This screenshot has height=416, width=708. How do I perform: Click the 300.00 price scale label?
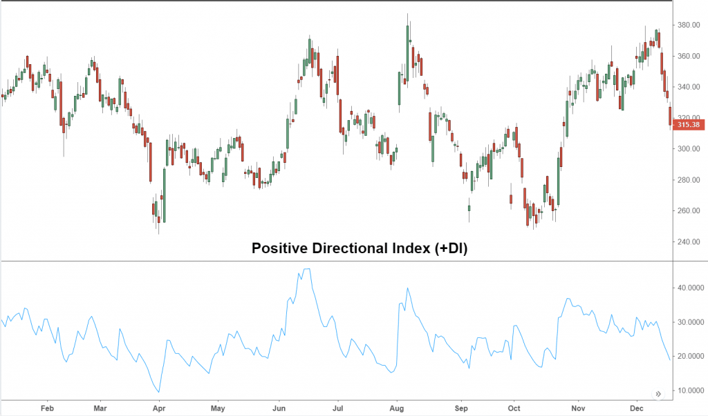tap(689, 149)
